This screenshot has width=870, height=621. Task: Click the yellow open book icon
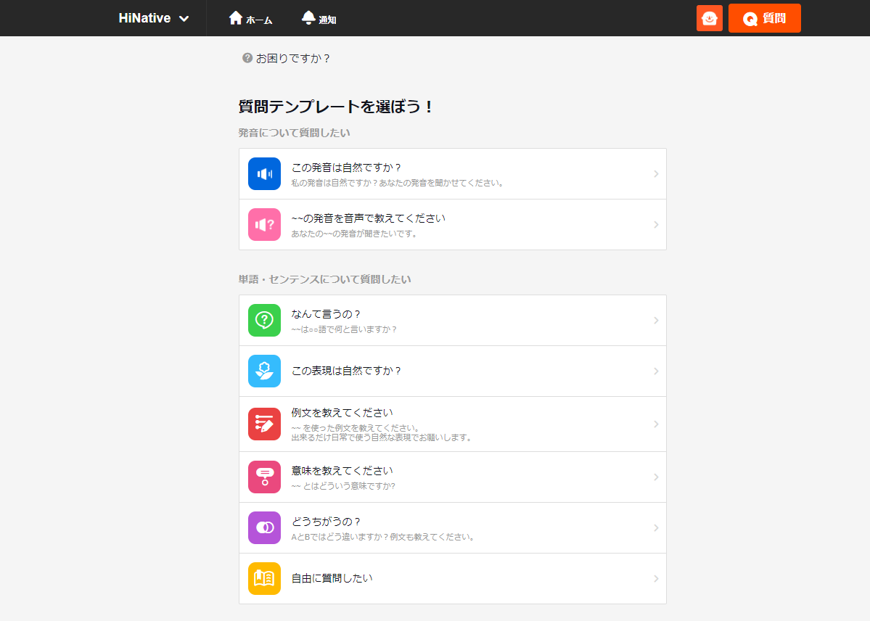[x=264, y=578]
